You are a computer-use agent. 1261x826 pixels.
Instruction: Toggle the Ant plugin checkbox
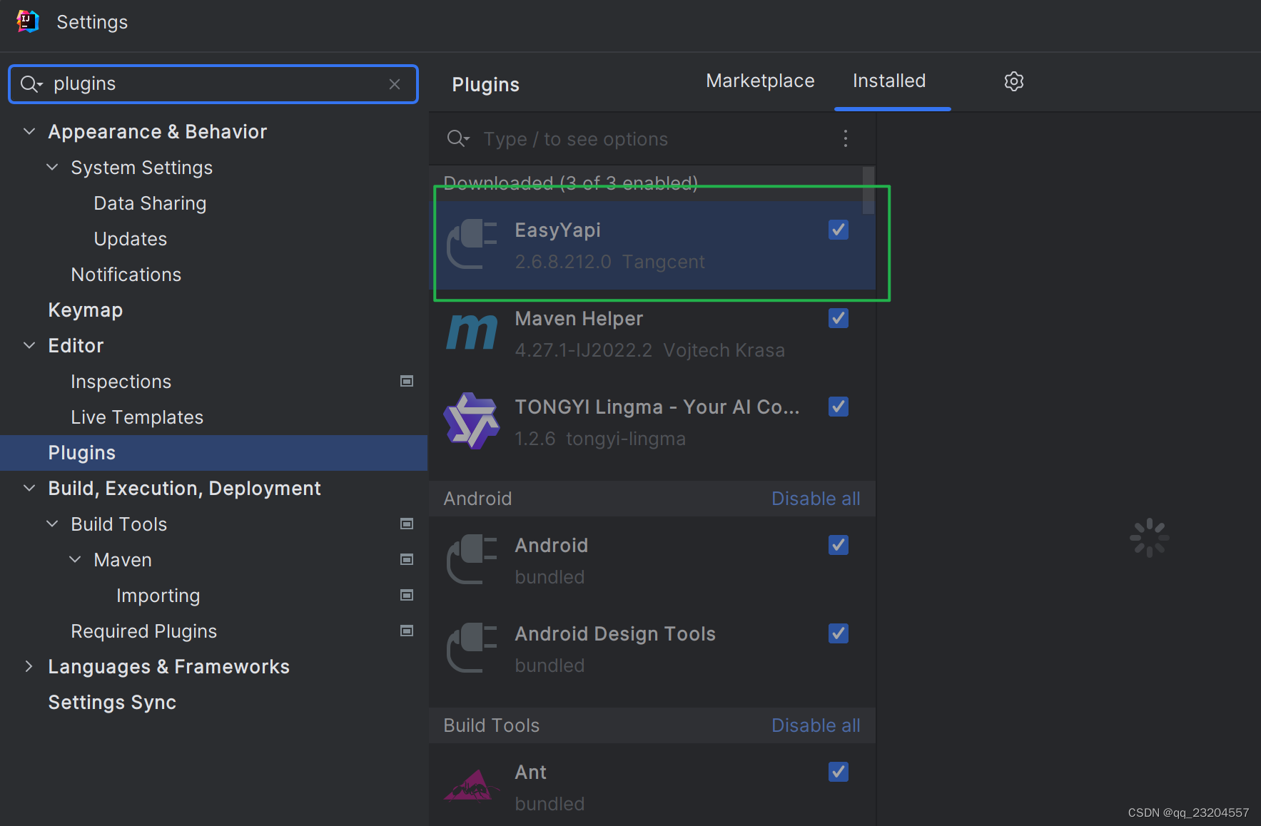click(x=839, y=772)
